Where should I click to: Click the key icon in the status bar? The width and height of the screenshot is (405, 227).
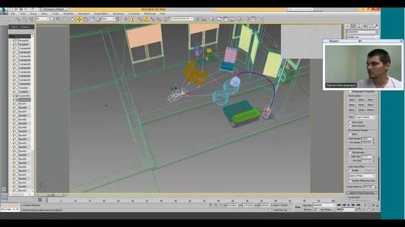pos(298,207)
